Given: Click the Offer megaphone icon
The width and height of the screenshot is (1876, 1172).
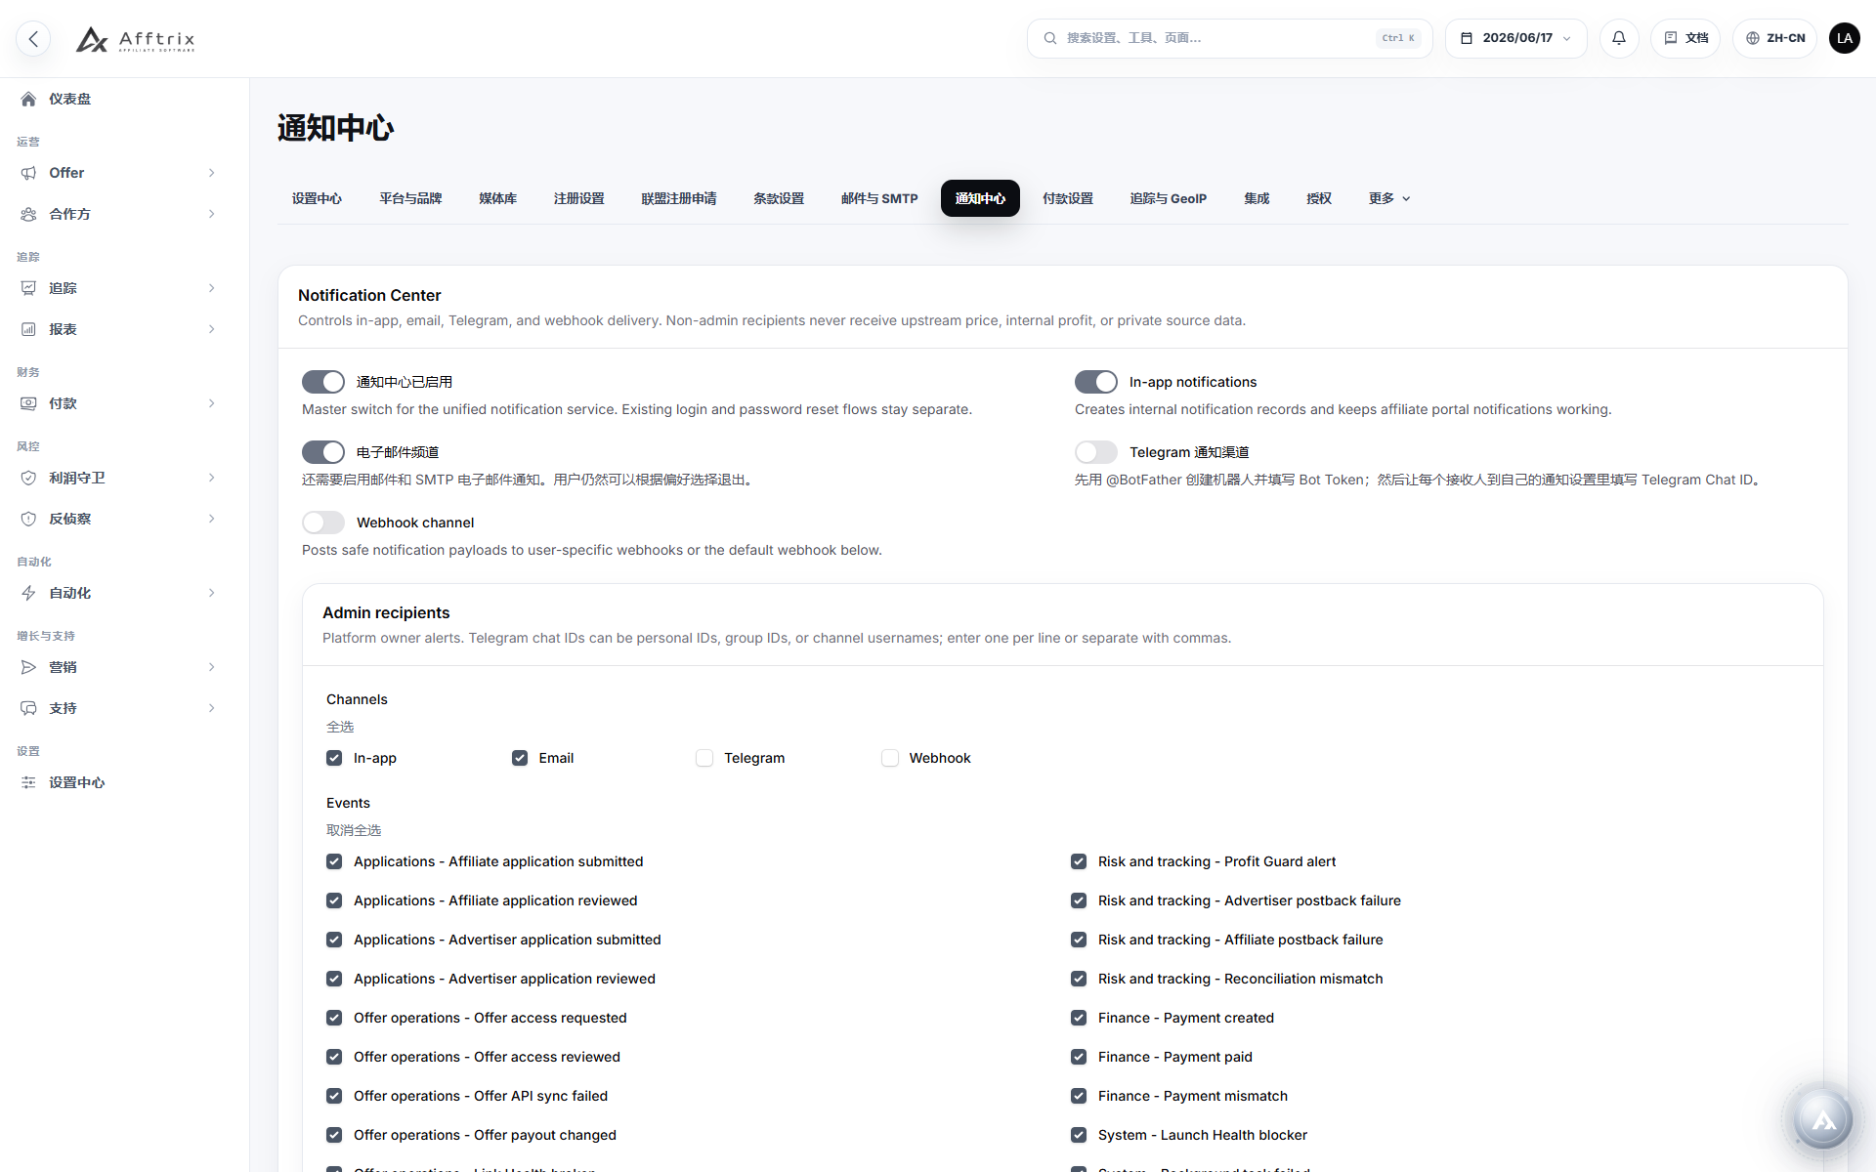Looking at the screenshot, I should point(28,173).
